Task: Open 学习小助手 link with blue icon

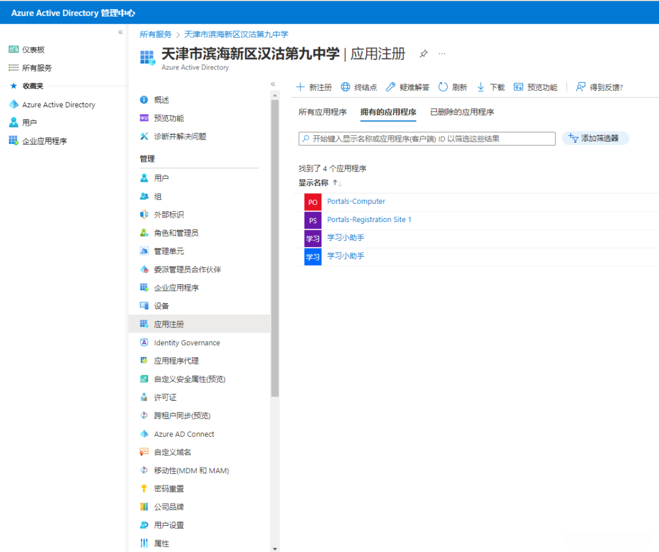Action: (x=345, y=256)
